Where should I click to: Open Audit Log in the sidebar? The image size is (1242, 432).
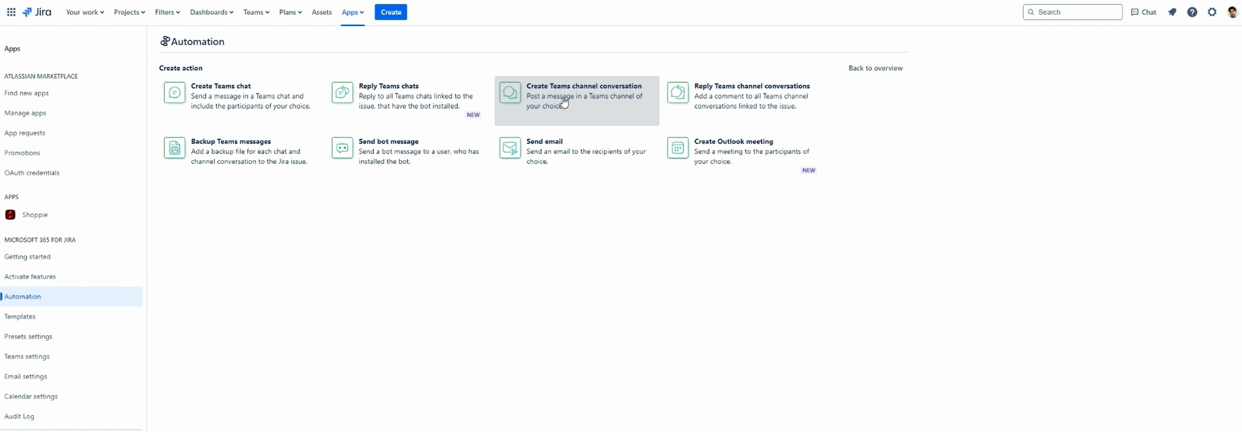(19, 416)
